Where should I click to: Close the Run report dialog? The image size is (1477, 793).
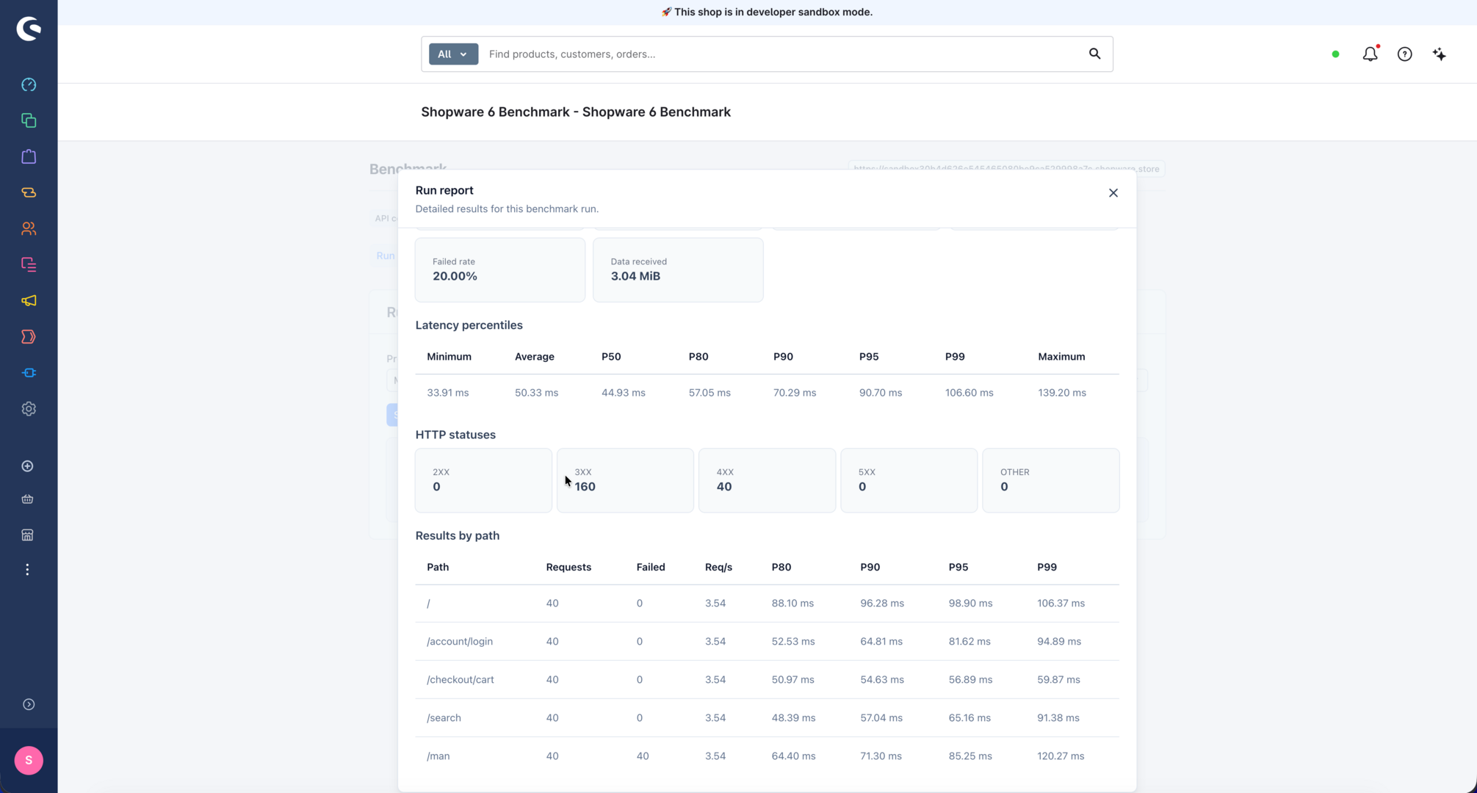[1113, 192]
